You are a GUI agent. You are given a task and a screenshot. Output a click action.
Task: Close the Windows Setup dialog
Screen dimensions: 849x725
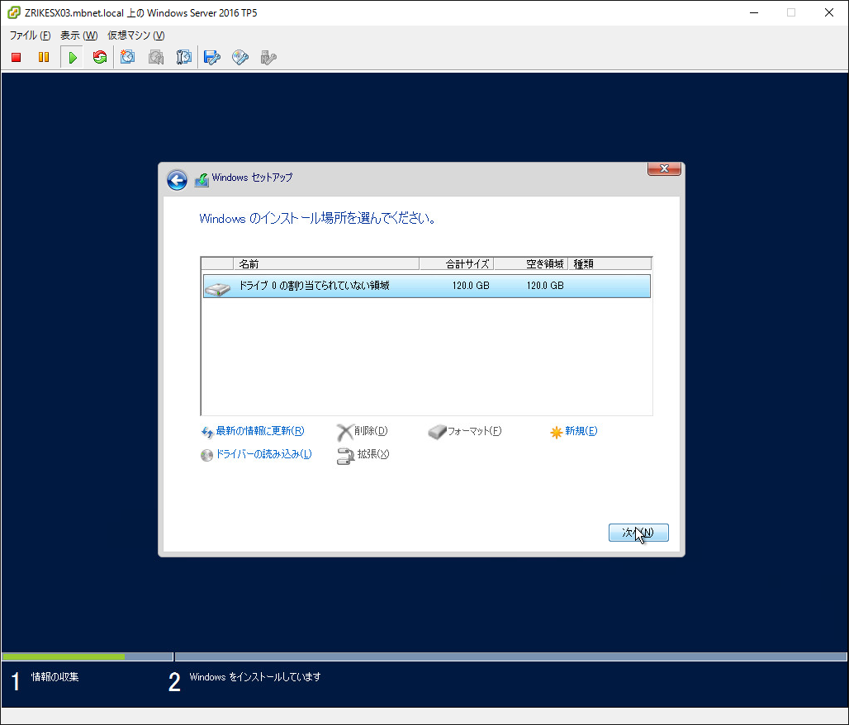(x=664, y=169)
